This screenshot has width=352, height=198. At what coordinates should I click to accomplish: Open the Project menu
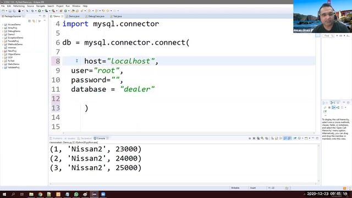tap(60, 6)
